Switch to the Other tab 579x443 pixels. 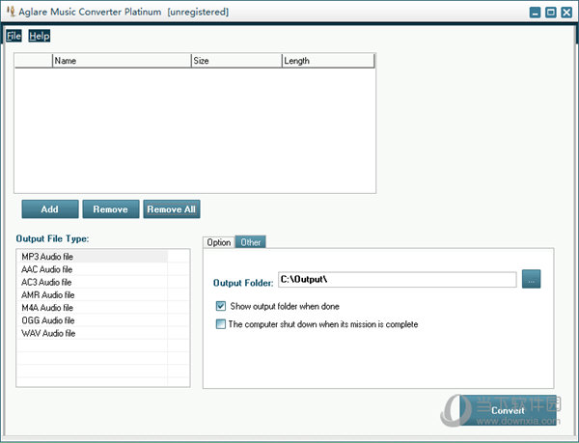tap(251, 242)
